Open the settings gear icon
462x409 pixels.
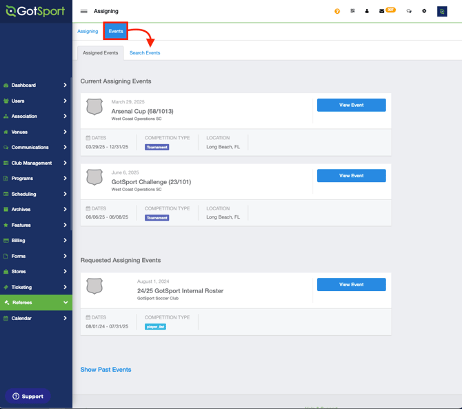[424, 11]
